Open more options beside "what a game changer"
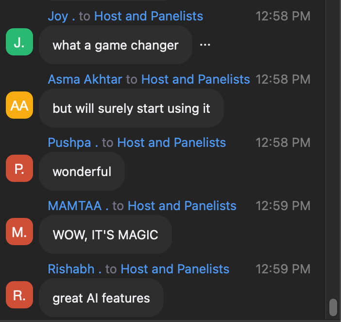341x322 pixels. pos(205,45)
